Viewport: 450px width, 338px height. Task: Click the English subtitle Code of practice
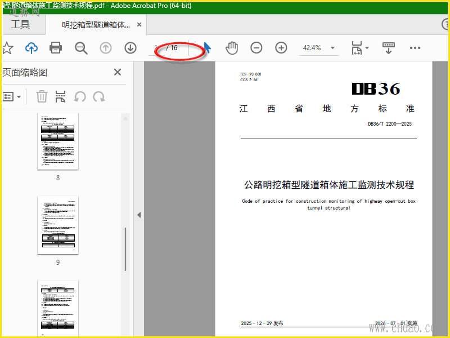(x=329, y=204)
